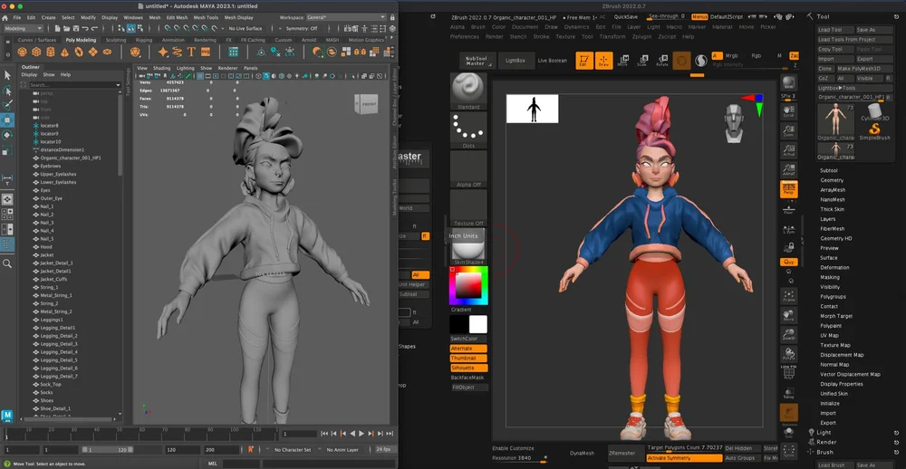Click the ZBrush Zoom canvas icon
This screenshot has height=469, width=906.
pos(789,130)
